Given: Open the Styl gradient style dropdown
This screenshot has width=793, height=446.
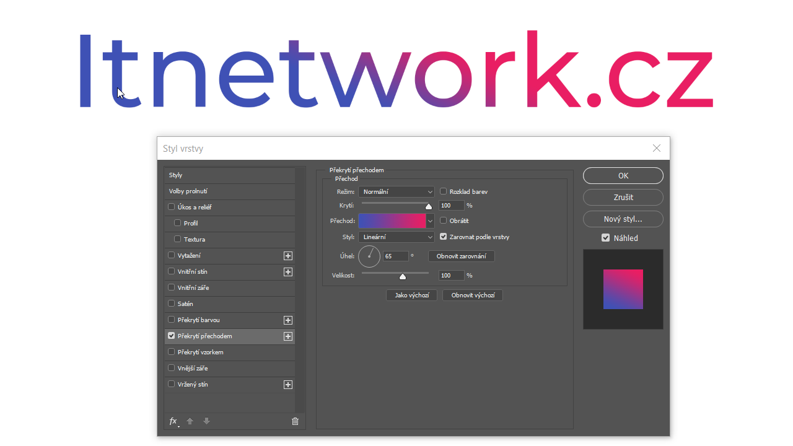Looking at the screenshot, I should tap(396, 237).
